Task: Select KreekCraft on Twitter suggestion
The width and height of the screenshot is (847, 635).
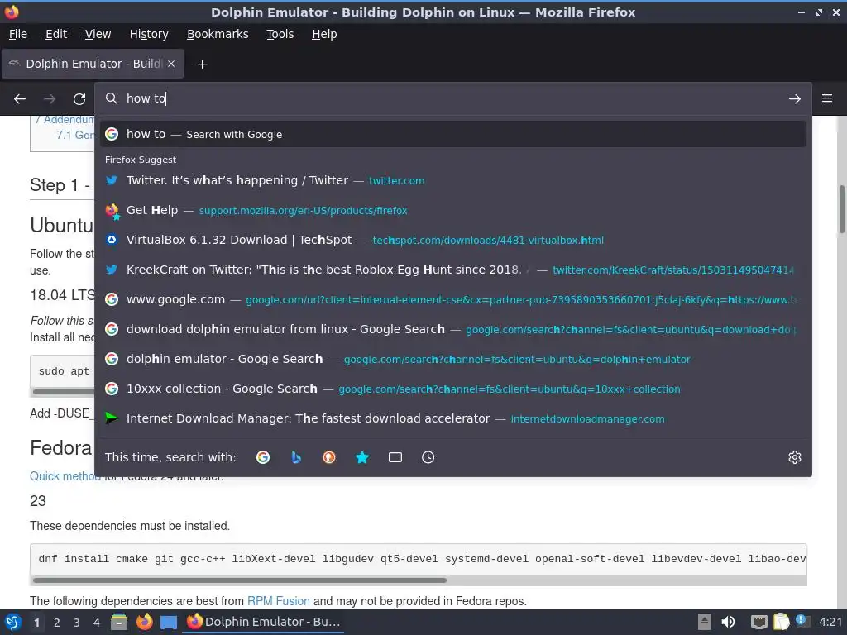Action: [x=452, y=270]
